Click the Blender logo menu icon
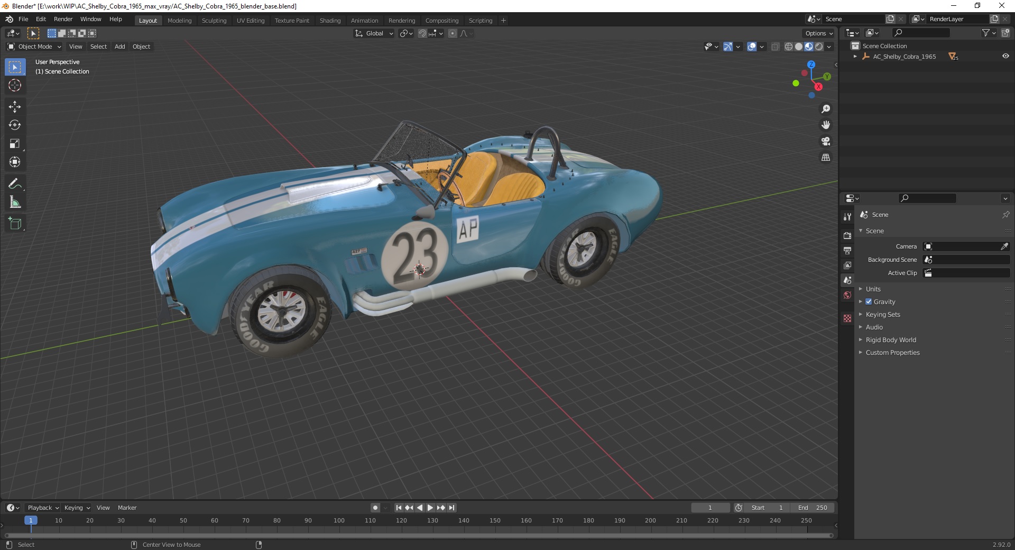This screenshot has width=1015, height=550. [9, 19]
